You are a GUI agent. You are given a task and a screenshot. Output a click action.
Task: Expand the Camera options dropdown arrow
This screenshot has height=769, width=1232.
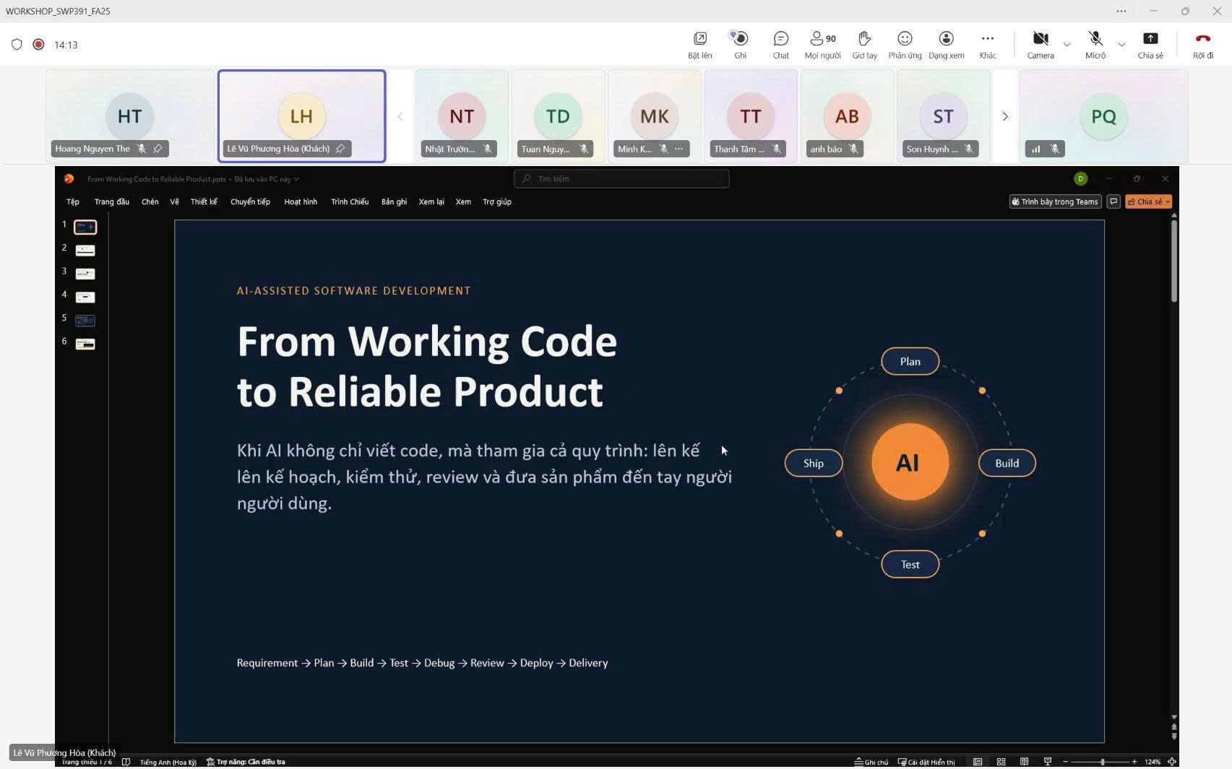[1067, 45]
